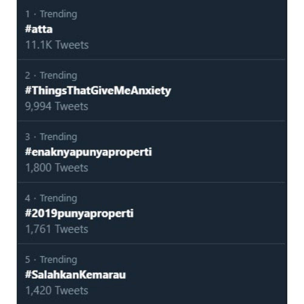
Task: Open the #ThingsThatGiveMeAnxiety hashtag
Action: [x=98, y=91]
